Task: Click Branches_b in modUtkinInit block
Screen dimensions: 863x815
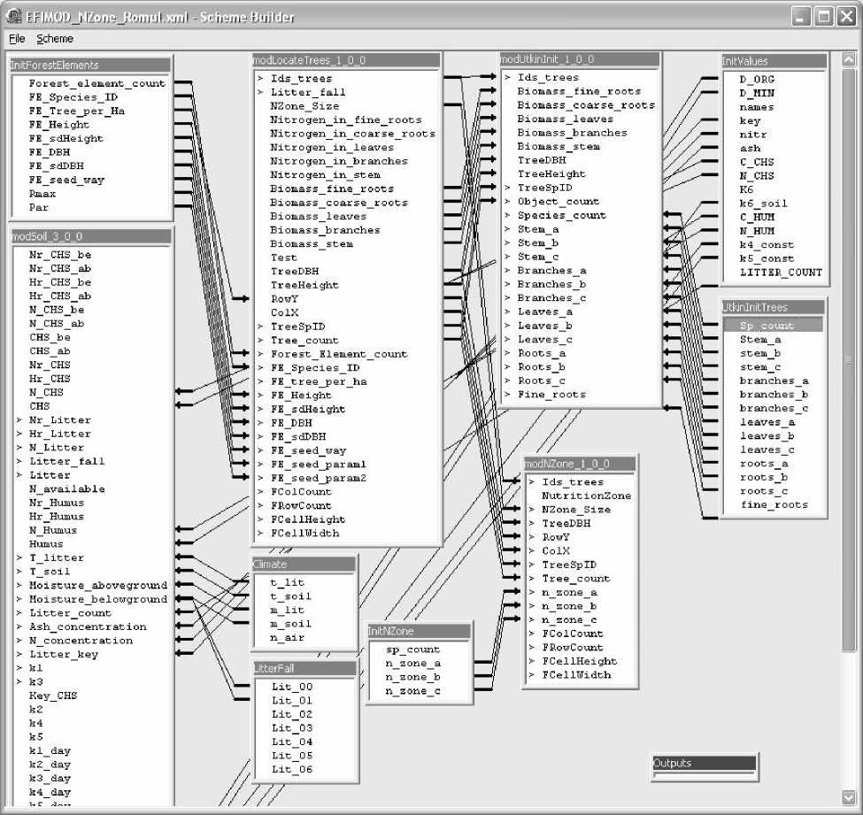Action: tap(551, 284)
